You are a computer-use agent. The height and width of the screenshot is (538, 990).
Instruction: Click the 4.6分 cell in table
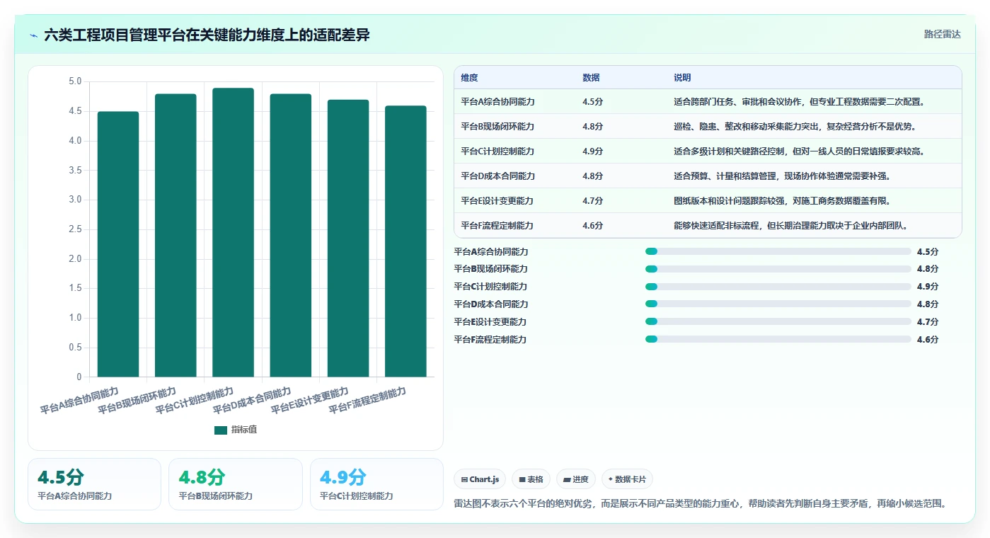592,225
